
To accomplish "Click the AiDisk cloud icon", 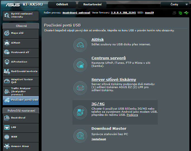I will tap(80, 45).
